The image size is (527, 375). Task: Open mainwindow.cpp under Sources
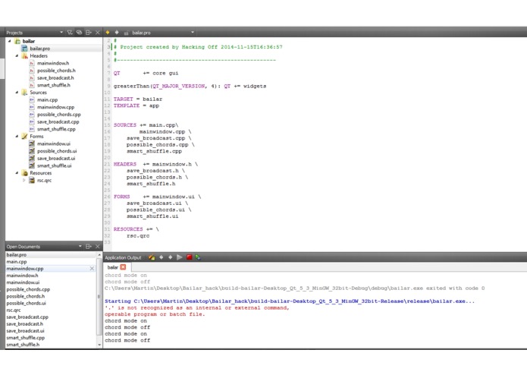(55, 107)
